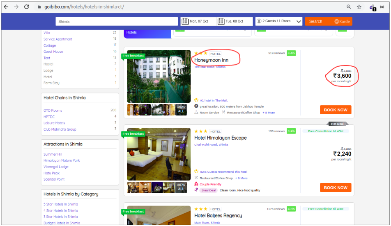
Task: Open the browser zoom magnifier icon
Action: [x=349, y=7]
